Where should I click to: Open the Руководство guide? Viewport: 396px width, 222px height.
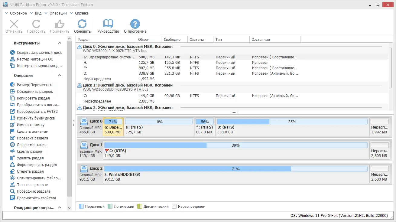coord(108,24)
